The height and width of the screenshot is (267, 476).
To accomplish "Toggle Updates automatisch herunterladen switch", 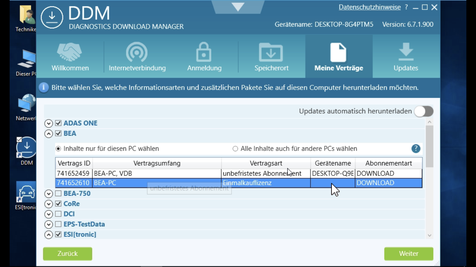I will (424, 111).
